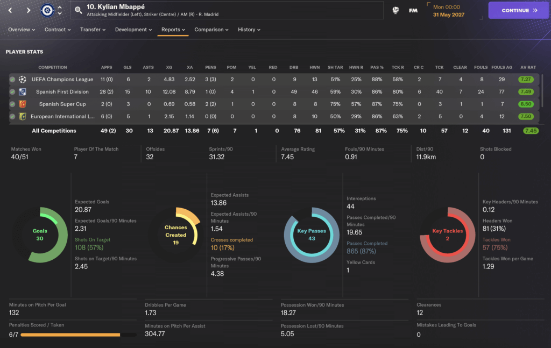
Task: Open the Real Madrid club badge
Action: 47,10
